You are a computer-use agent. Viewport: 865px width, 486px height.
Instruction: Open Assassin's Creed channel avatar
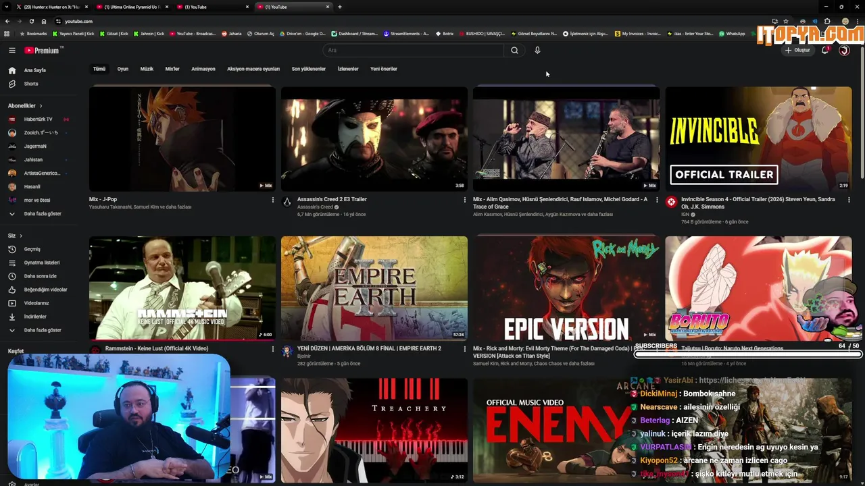click(x=287, y=202)
